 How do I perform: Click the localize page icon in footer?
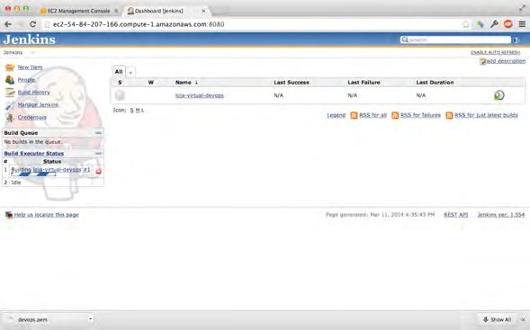(x=9, y=215)
